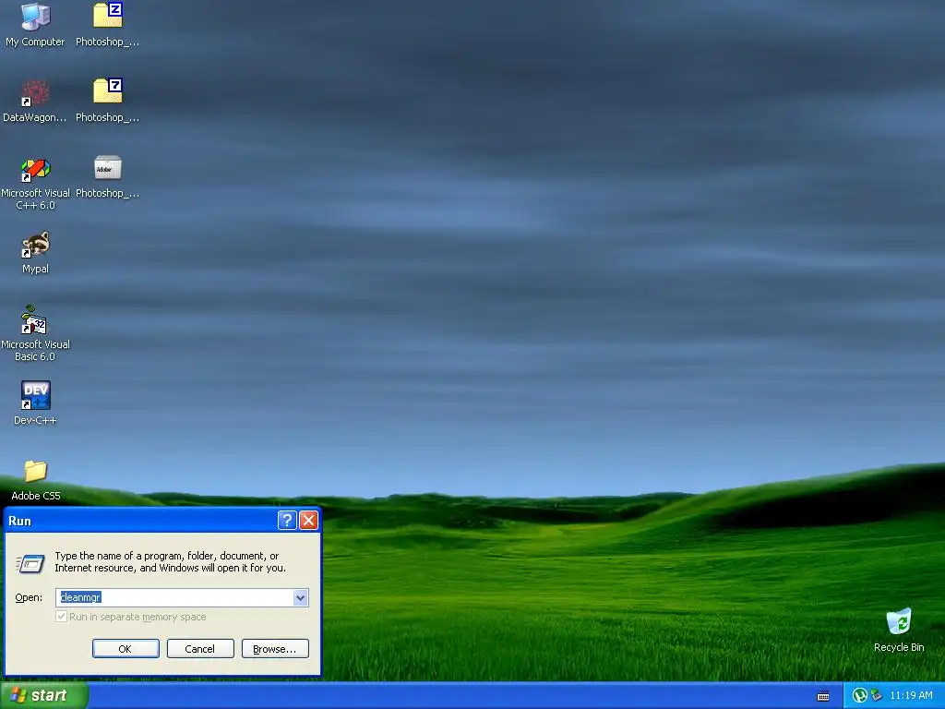Image resolution: width=945 pixels, height=709 pixels.
Task: Confirm with the OK button
Action: [126, 649]
